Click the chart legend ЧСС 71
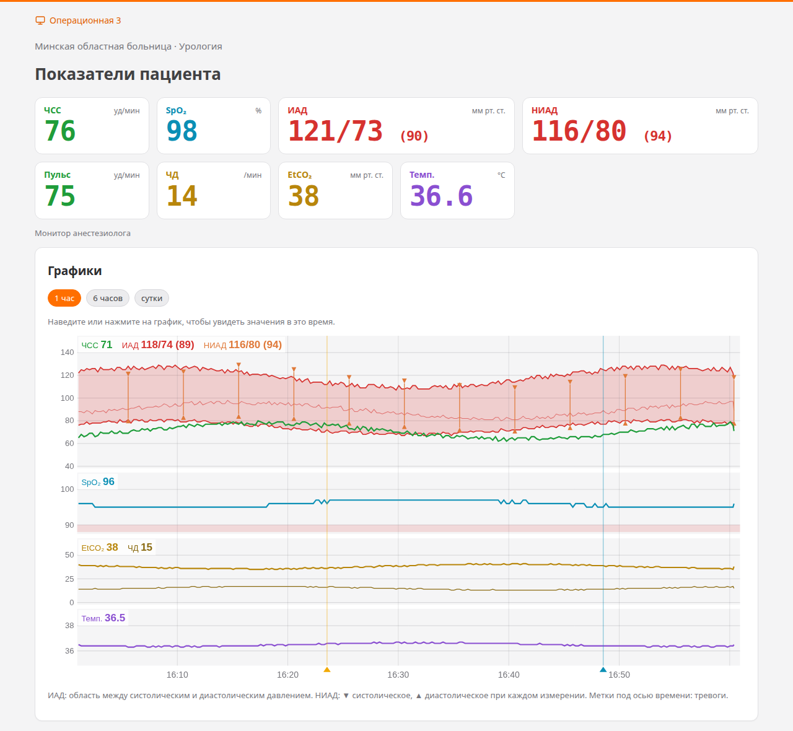The height and width of the screenshot is (731, 793). coord(97,345)
